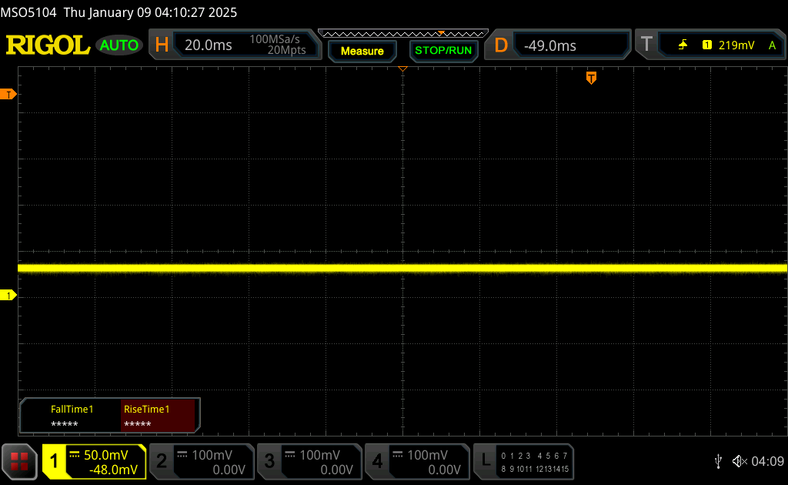Click the USB connection status icon
788x485 pixels.
pyautogui.click(x=718, y=461)
